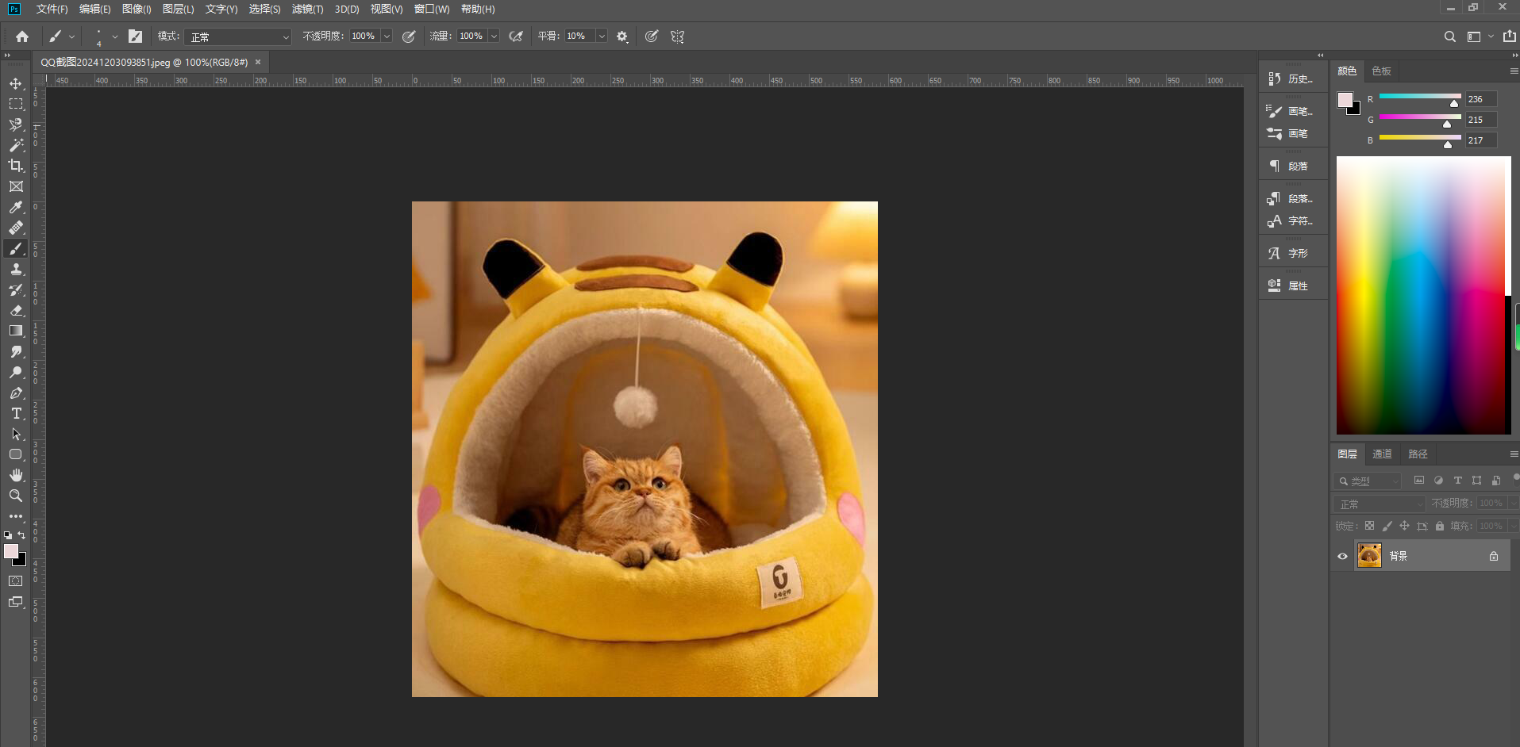
Task: Toggle layer filtering switch on or off
Action: click(x=1515, y=478)
